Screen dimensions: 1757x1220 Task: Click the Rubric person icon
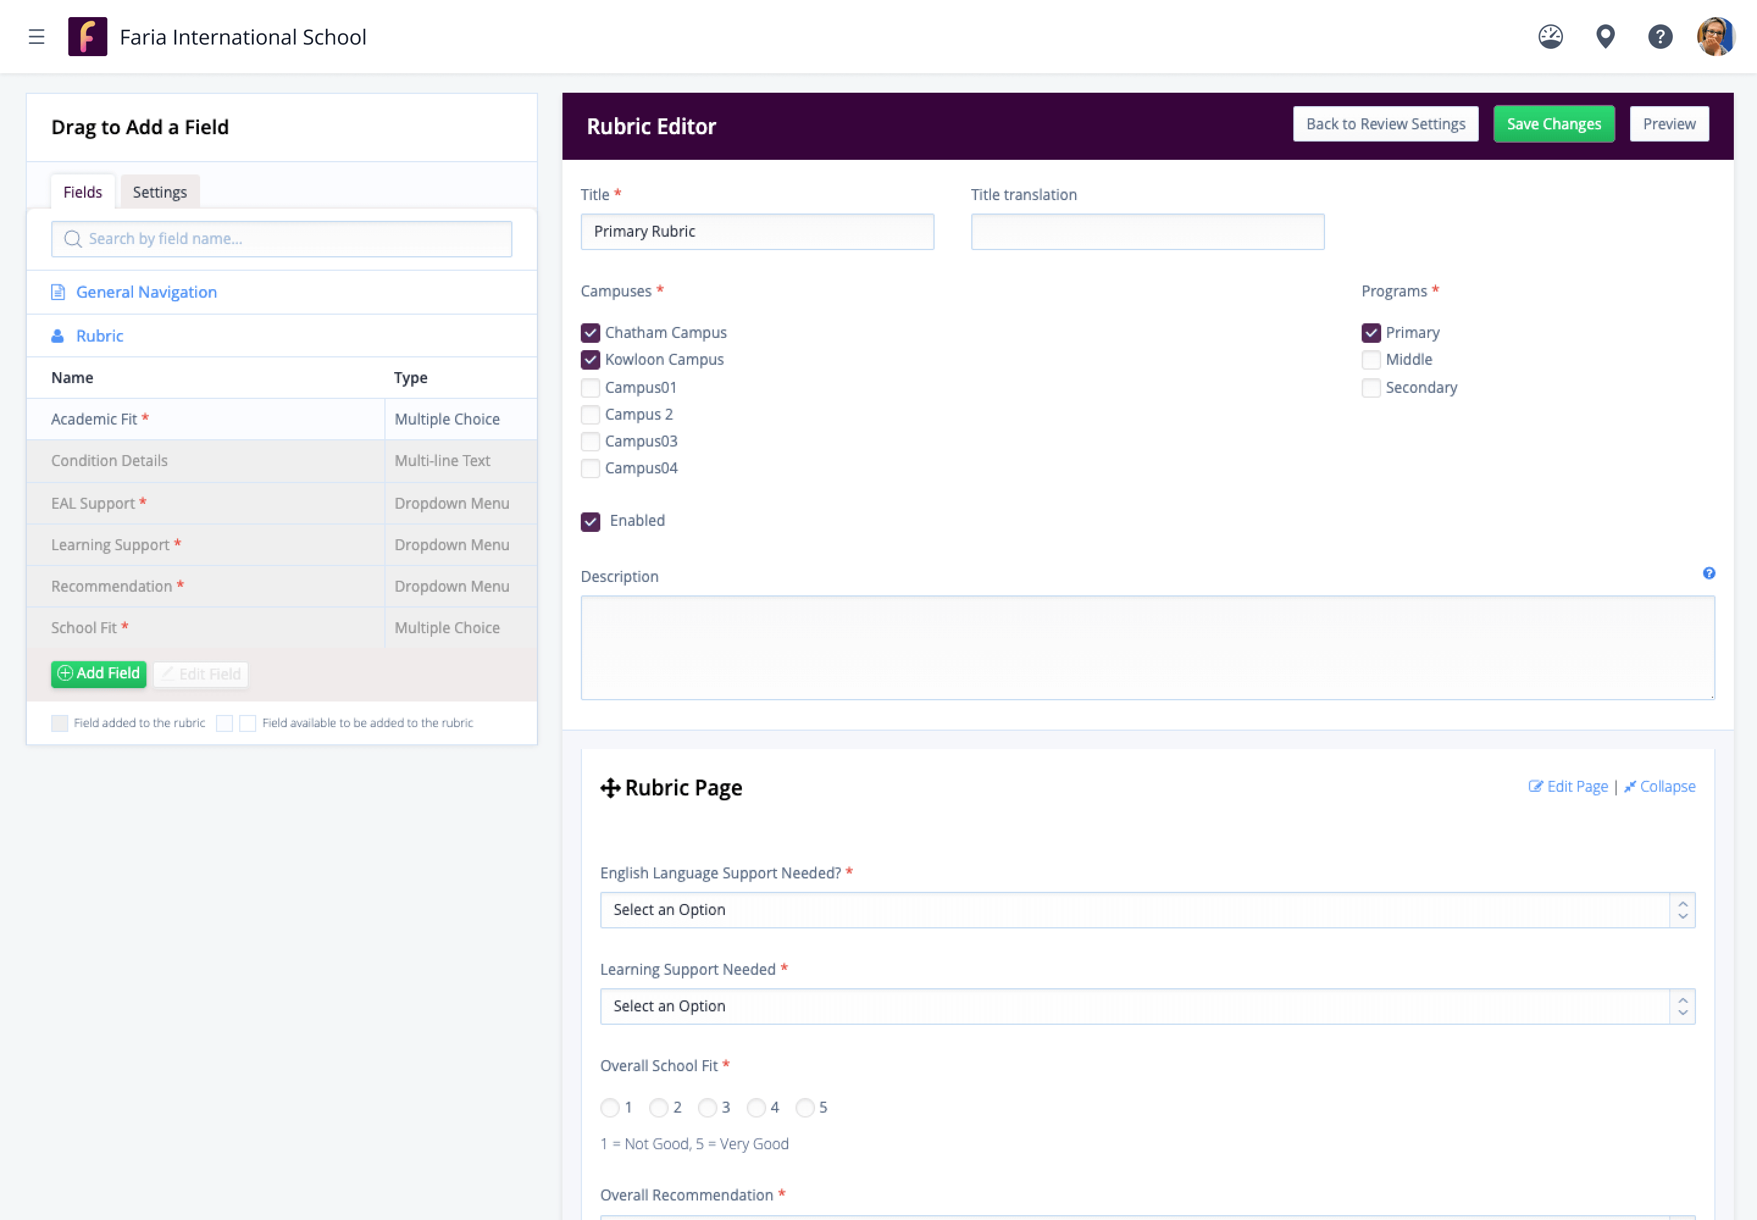click(x=57, y=336)
